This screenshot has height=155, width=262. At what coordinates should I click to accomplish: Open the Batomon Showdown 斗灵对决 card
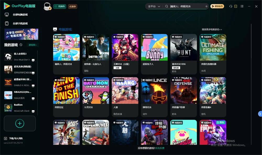click(96, 97)
